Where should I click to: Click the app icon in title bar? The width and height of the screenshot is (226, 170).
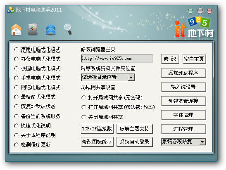pos(10,10)
